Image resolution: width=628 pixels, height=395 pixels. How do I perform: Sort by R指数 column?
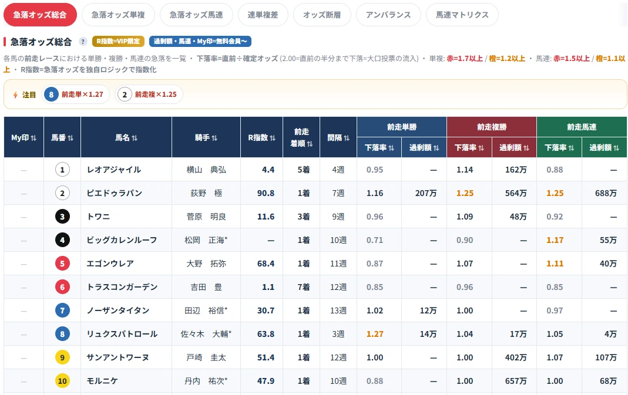tap(261, 138)
